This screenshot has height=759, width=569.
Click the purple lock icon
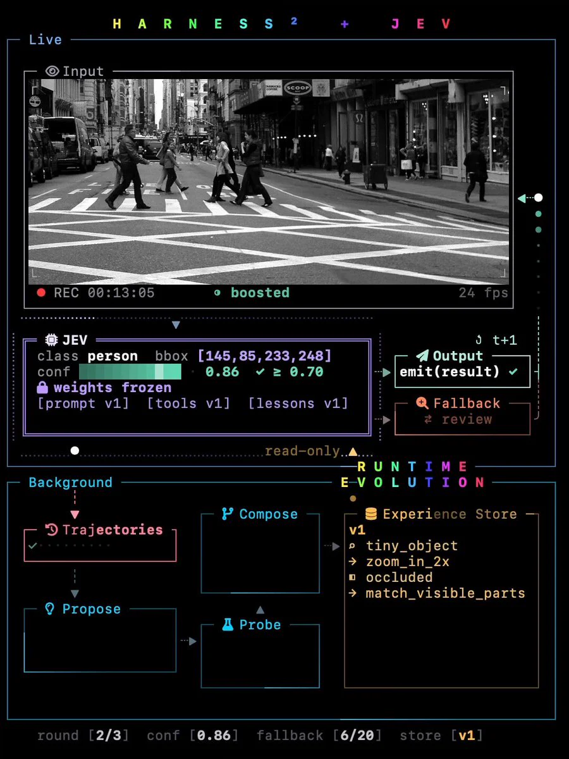pos(43,388)
